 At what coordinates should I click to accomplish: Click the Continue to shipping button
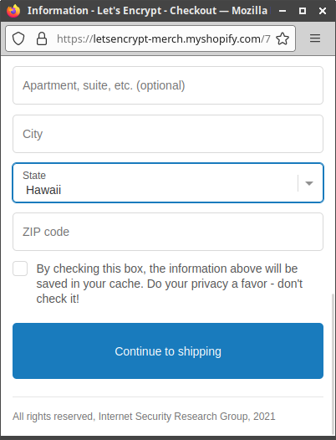[168, 350]
